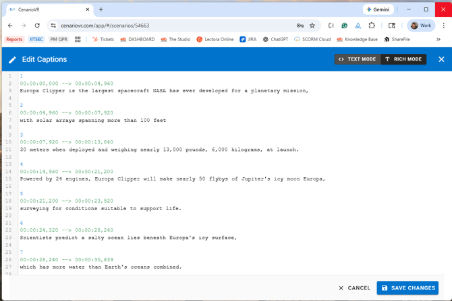Viewport: 452px width, 301px height.
Task: Open the Work profile menu
Action: coord(420,26)
